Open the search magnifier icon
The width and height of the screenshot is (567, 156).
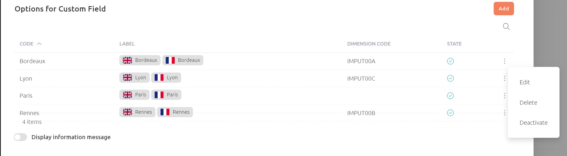click(506, 26)
